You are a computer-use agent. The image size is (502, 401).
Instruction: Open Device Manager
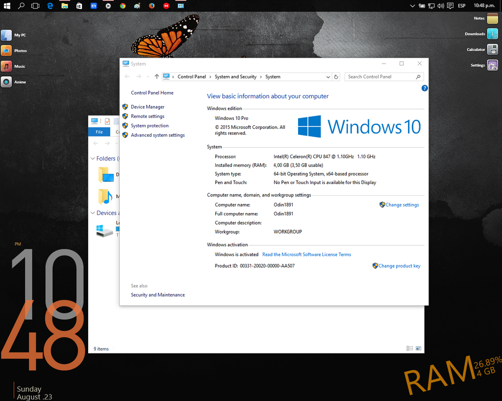tap(148, 107)
